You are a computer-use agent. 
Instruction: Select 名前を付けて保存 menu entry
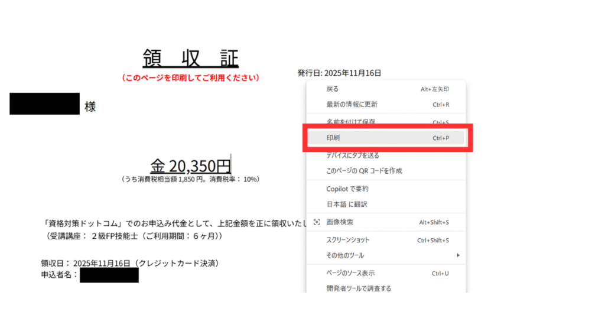point(351,122)
